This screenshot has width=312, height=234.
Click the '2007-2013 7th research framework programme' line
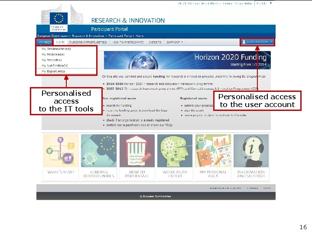pyautogui.click(x=182, y=88)
